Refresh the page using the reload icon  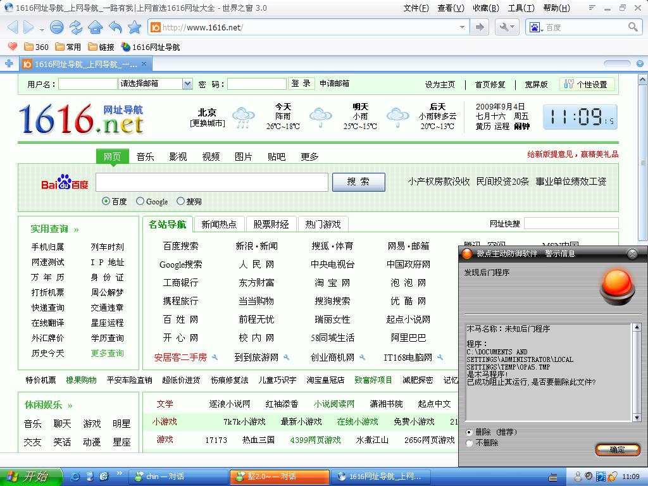point(76,28)
